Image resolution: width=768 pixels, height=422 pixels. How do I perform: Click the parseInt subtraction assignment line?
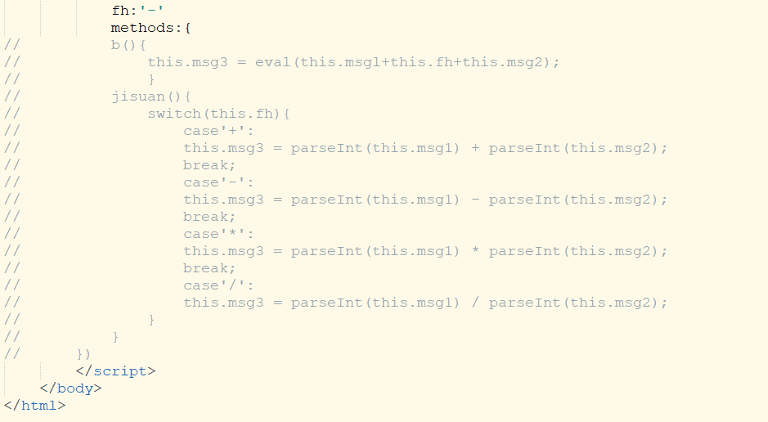pos(425,200)
